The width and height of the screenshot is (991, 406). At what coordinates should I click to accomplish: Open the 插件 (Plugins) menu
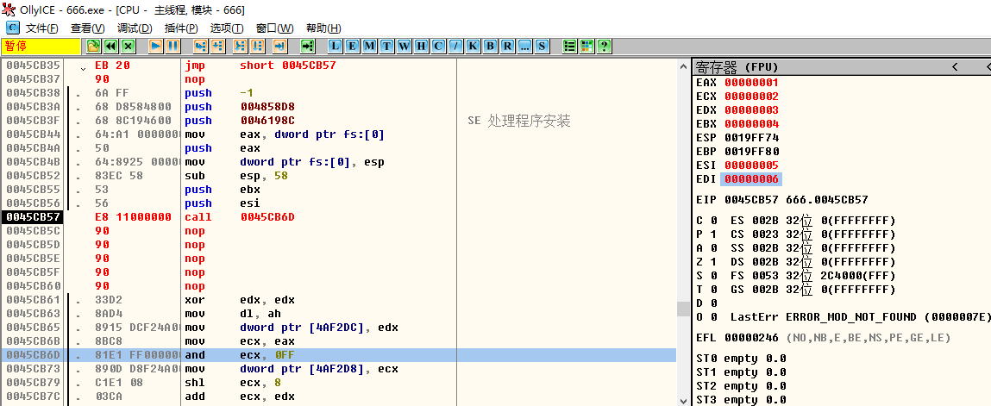pos(181,28)
